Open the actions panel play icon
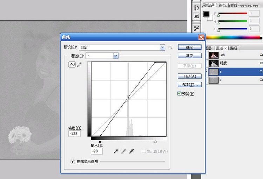 196,16
